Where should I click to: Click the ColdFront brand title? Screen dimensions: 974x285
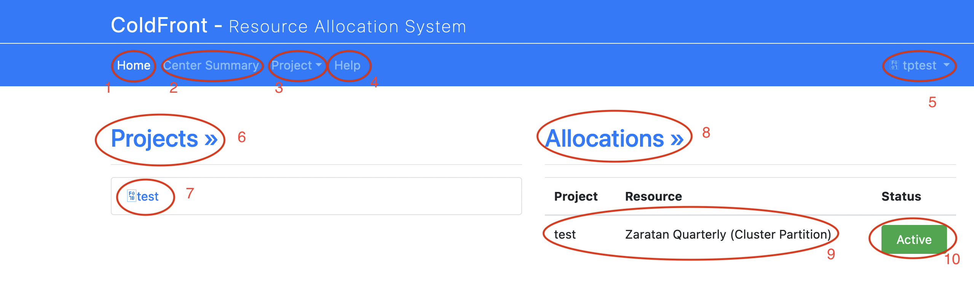(x=159, y=25)
